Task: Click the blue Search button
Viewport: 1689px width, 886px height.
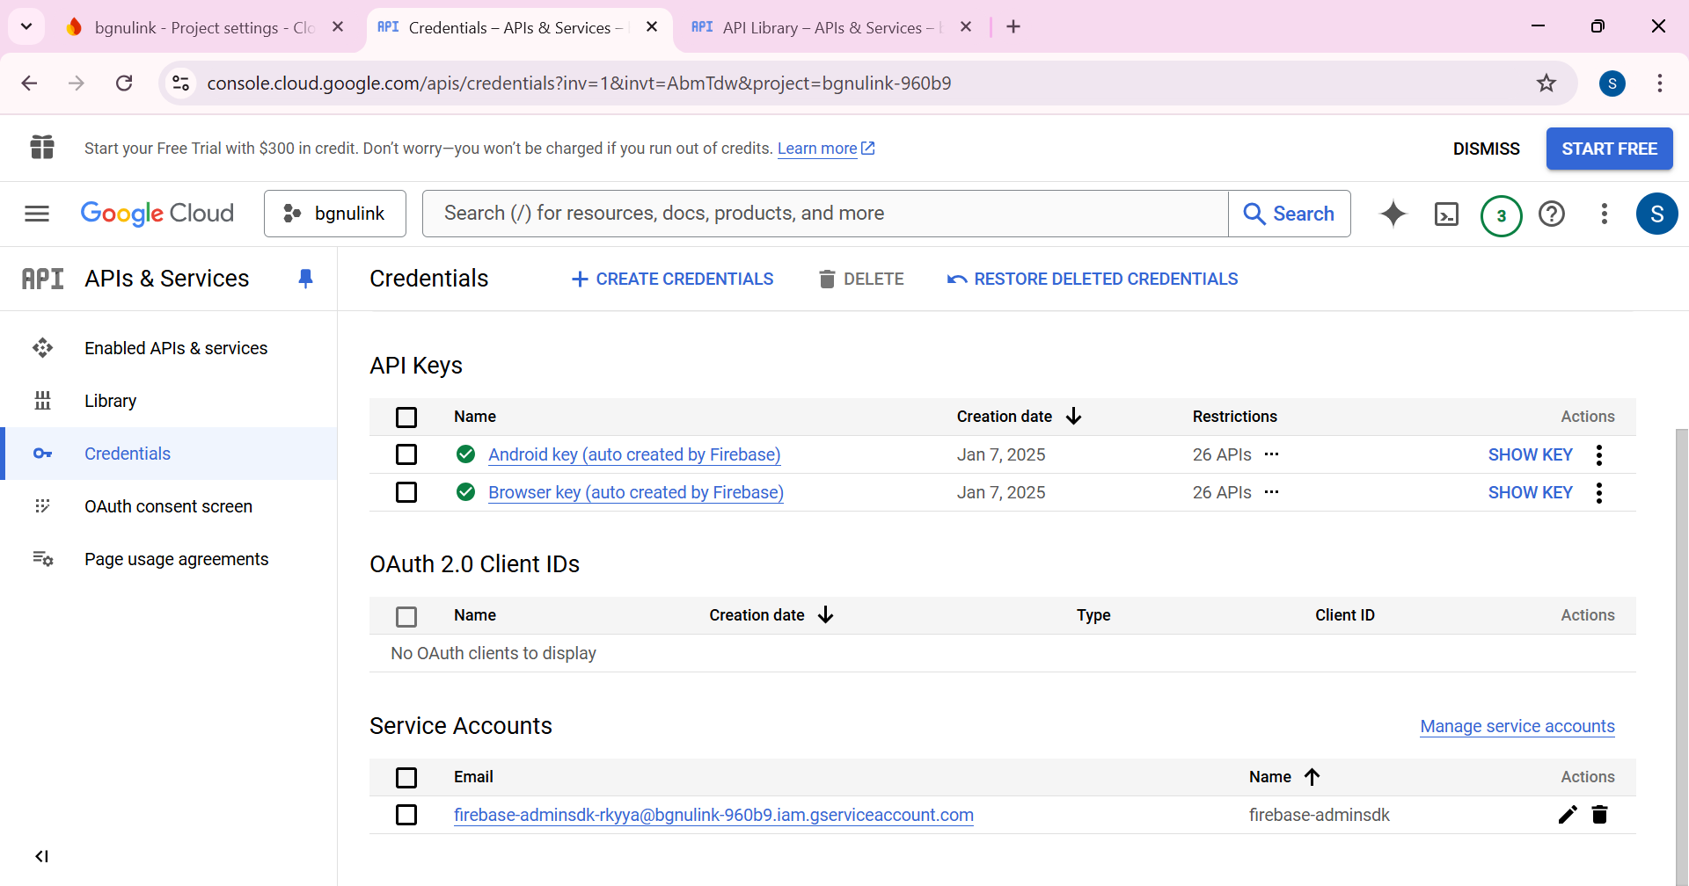Action: 1289,214
